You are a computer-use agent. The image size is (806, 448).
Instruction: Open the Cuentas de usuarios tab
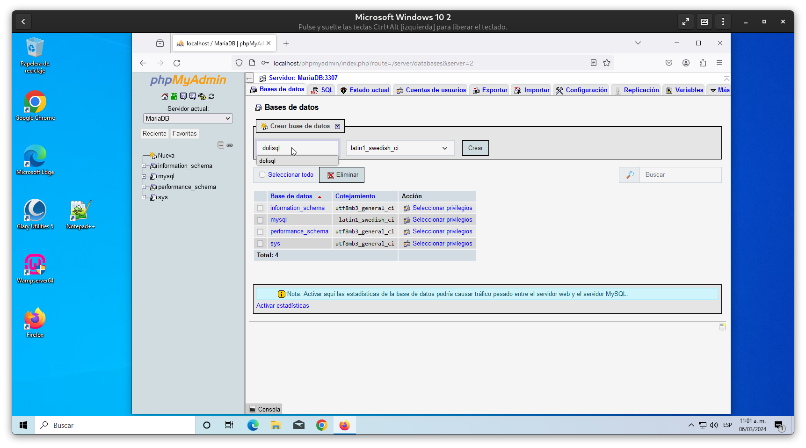coord(431,90)
